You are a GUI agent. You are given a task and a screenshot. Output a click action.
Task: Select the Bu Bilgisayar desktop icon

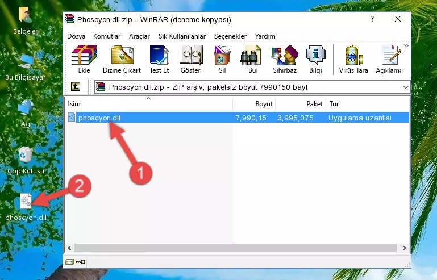[x=25, y=67]
